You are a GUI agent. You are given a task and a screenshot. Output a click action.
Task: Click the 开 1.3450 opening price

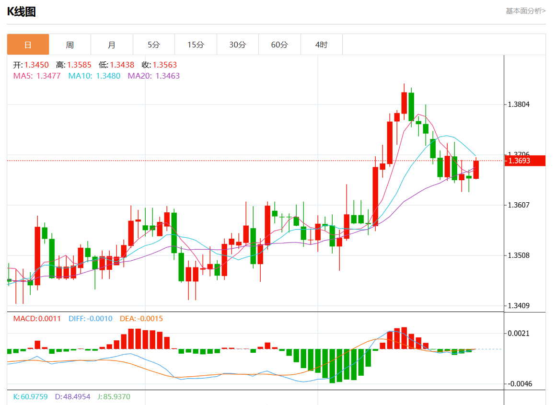click(31, 65)
